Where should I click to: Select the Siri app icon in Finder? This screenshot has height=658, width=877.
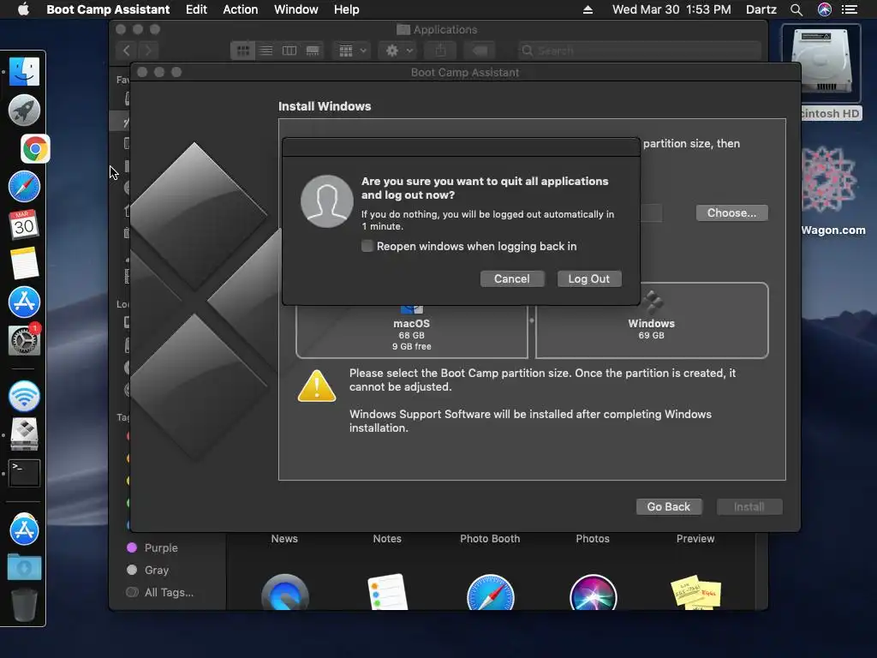593,592
